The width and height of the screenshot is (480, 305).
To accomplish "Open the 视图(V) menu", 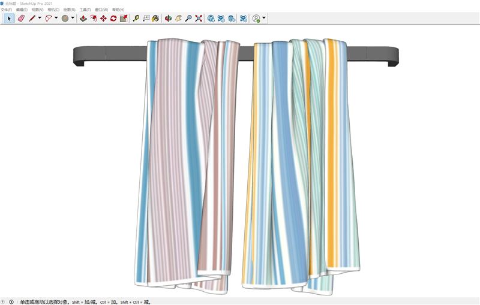I will point(38,10).
